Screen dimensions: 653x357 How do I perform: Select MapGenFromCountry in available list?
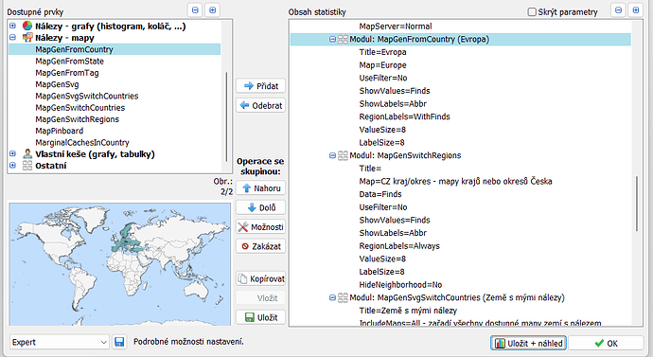coord(74,49)
